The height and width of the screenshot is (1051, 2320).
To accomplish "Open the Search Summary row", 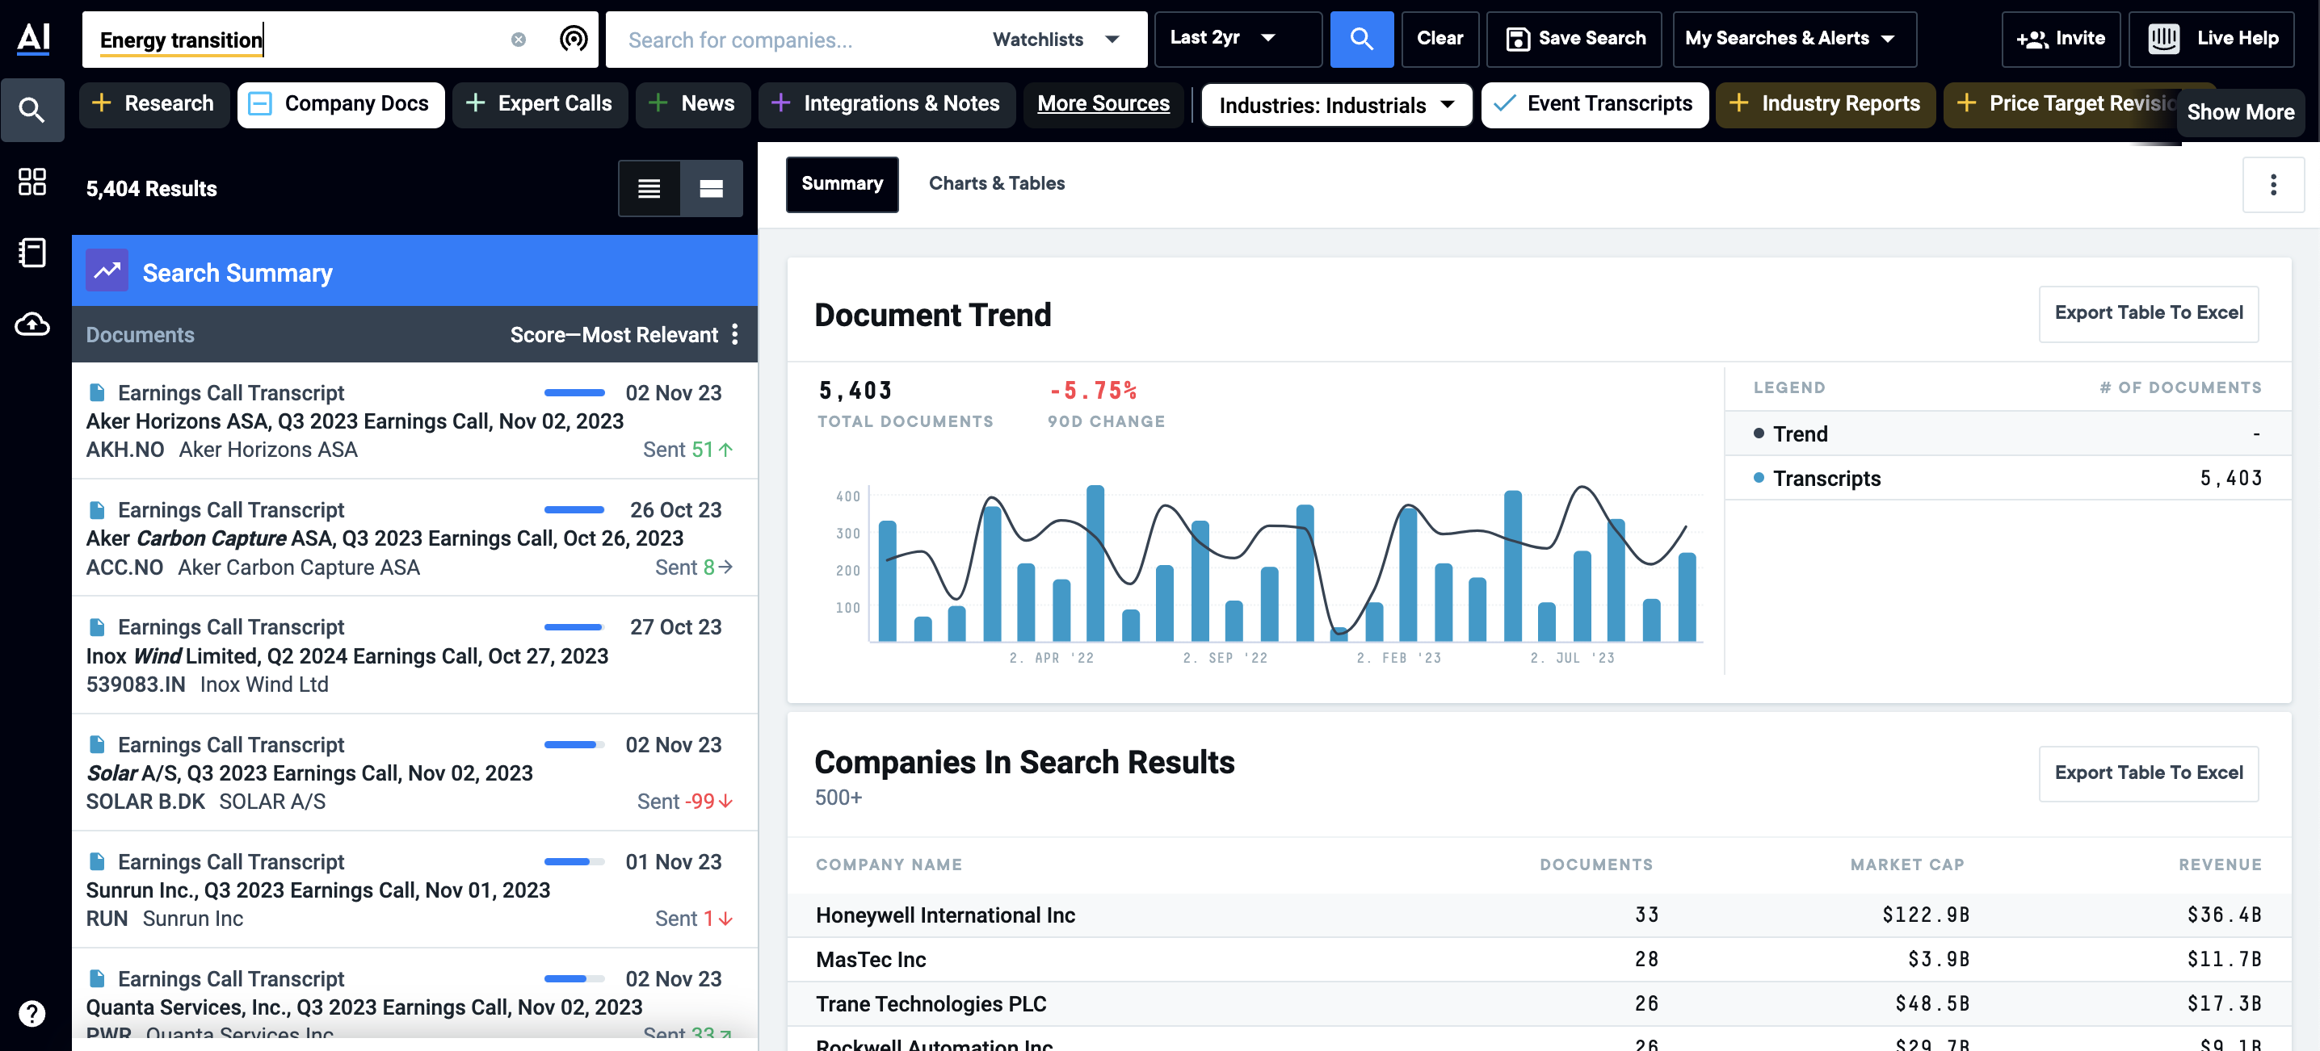I will [414, 271].
